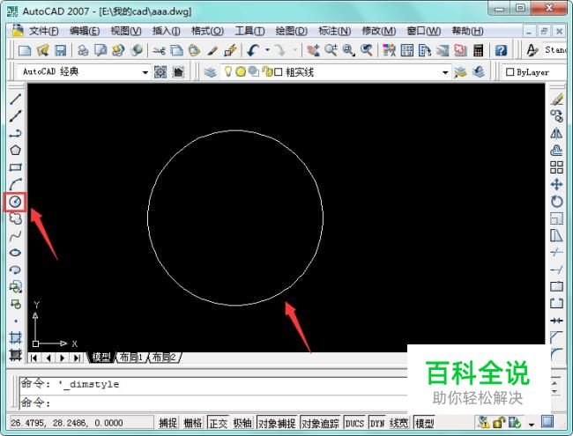The height and width of the screenshot is (436, 573).
Task: Open the ByLayer color dropdown
Action: 535,72
